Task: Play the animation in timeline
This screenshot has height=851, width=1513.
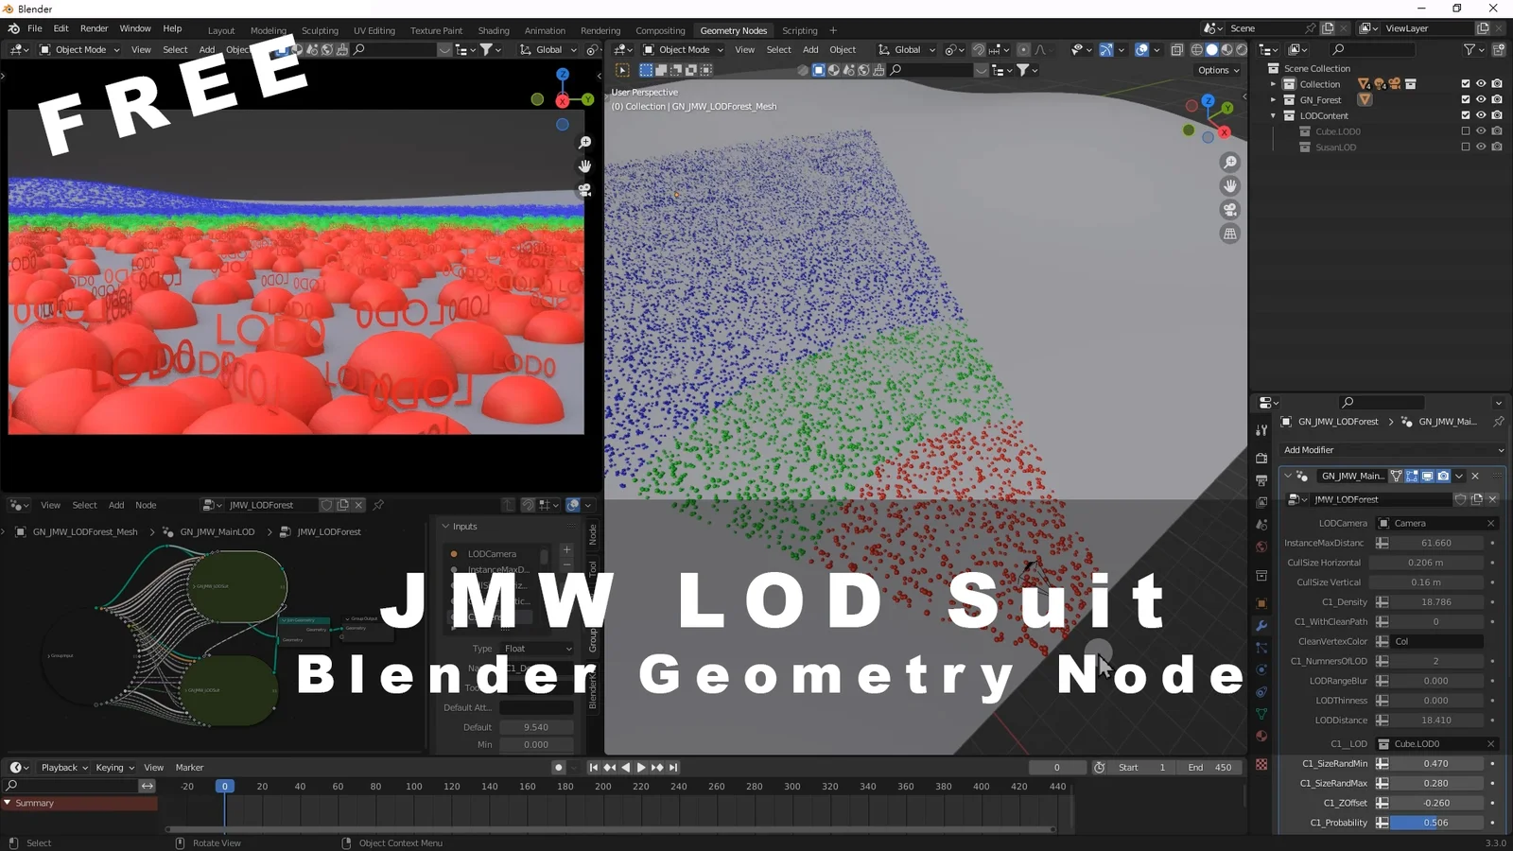Action: (x=641, y=768)
